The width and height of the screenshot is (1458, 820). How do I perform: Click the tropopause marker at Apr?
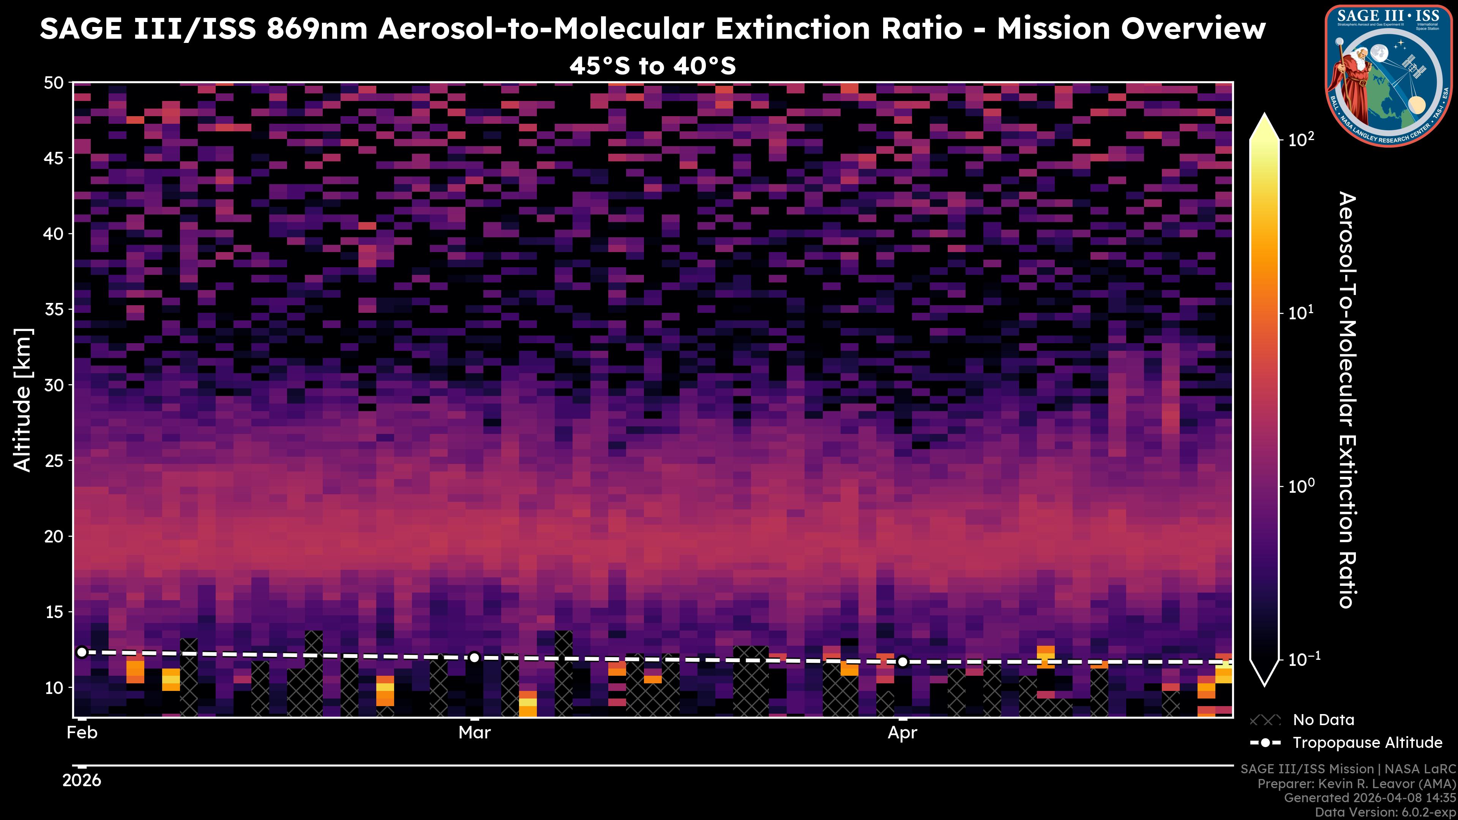pyautogui.click(x=903, y=662)
